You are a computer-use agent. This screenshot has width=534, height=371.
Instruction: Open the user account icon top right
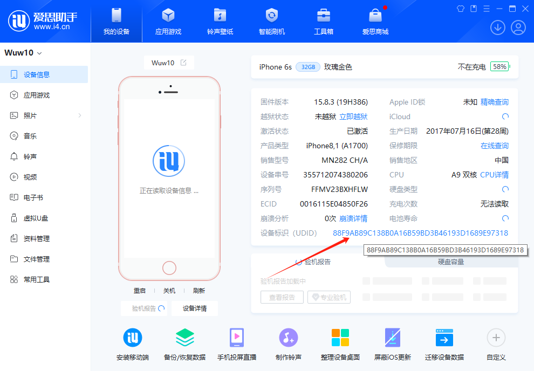click(x=517, y=28)
